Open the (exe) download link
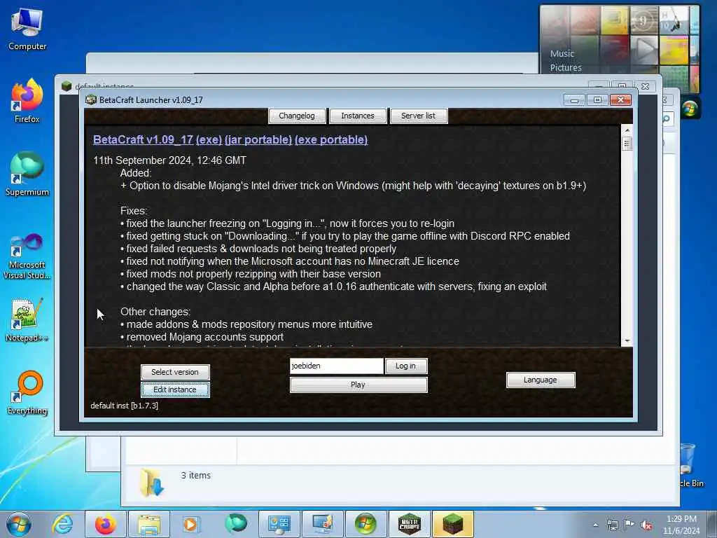The image size is (717, 538). tap(209, 139)
